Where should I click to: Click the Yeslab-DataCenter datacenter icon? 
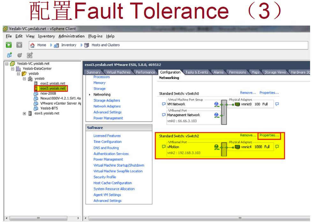click(x=18, y=69)
